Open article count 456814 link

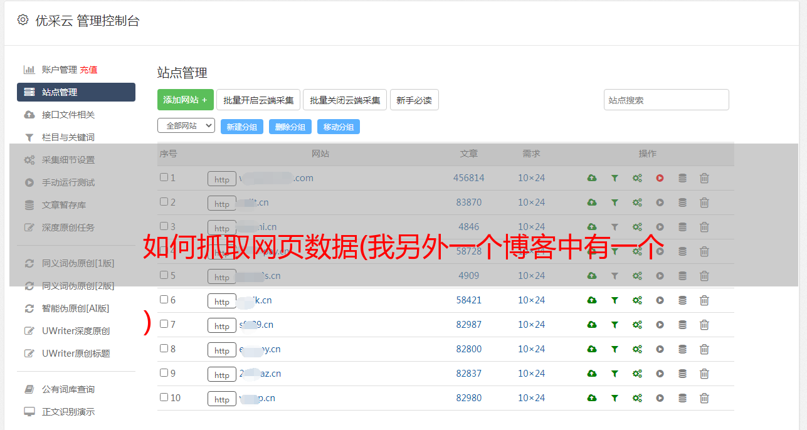(x=469, y=178)
